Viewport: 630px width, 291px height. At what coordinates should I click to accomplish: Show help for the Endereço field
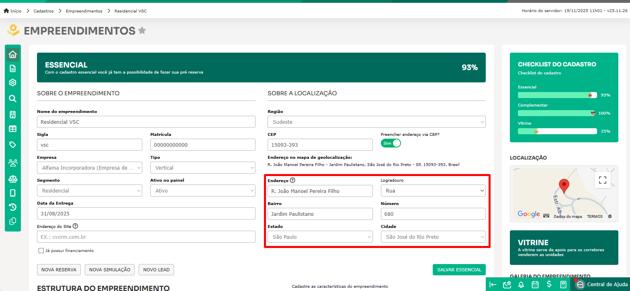(x=292, y=180)
